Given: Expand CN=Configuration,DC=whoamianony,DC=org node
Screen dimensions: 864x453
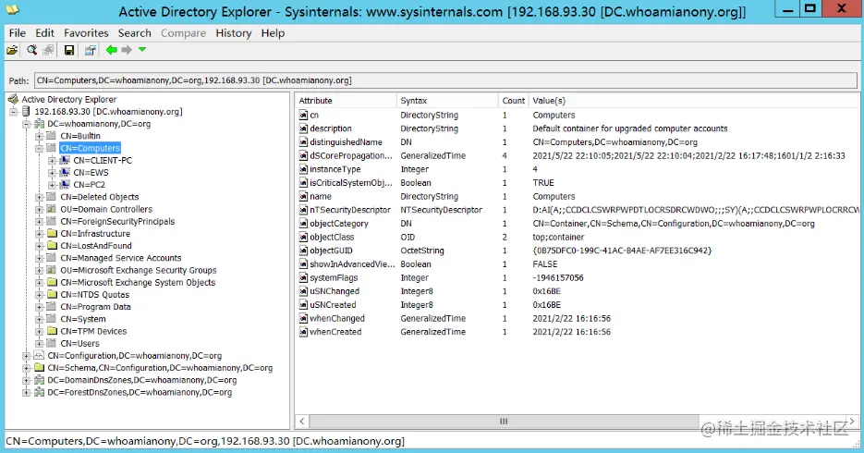Looking at the screenshot, I should [x=27, y=356].
